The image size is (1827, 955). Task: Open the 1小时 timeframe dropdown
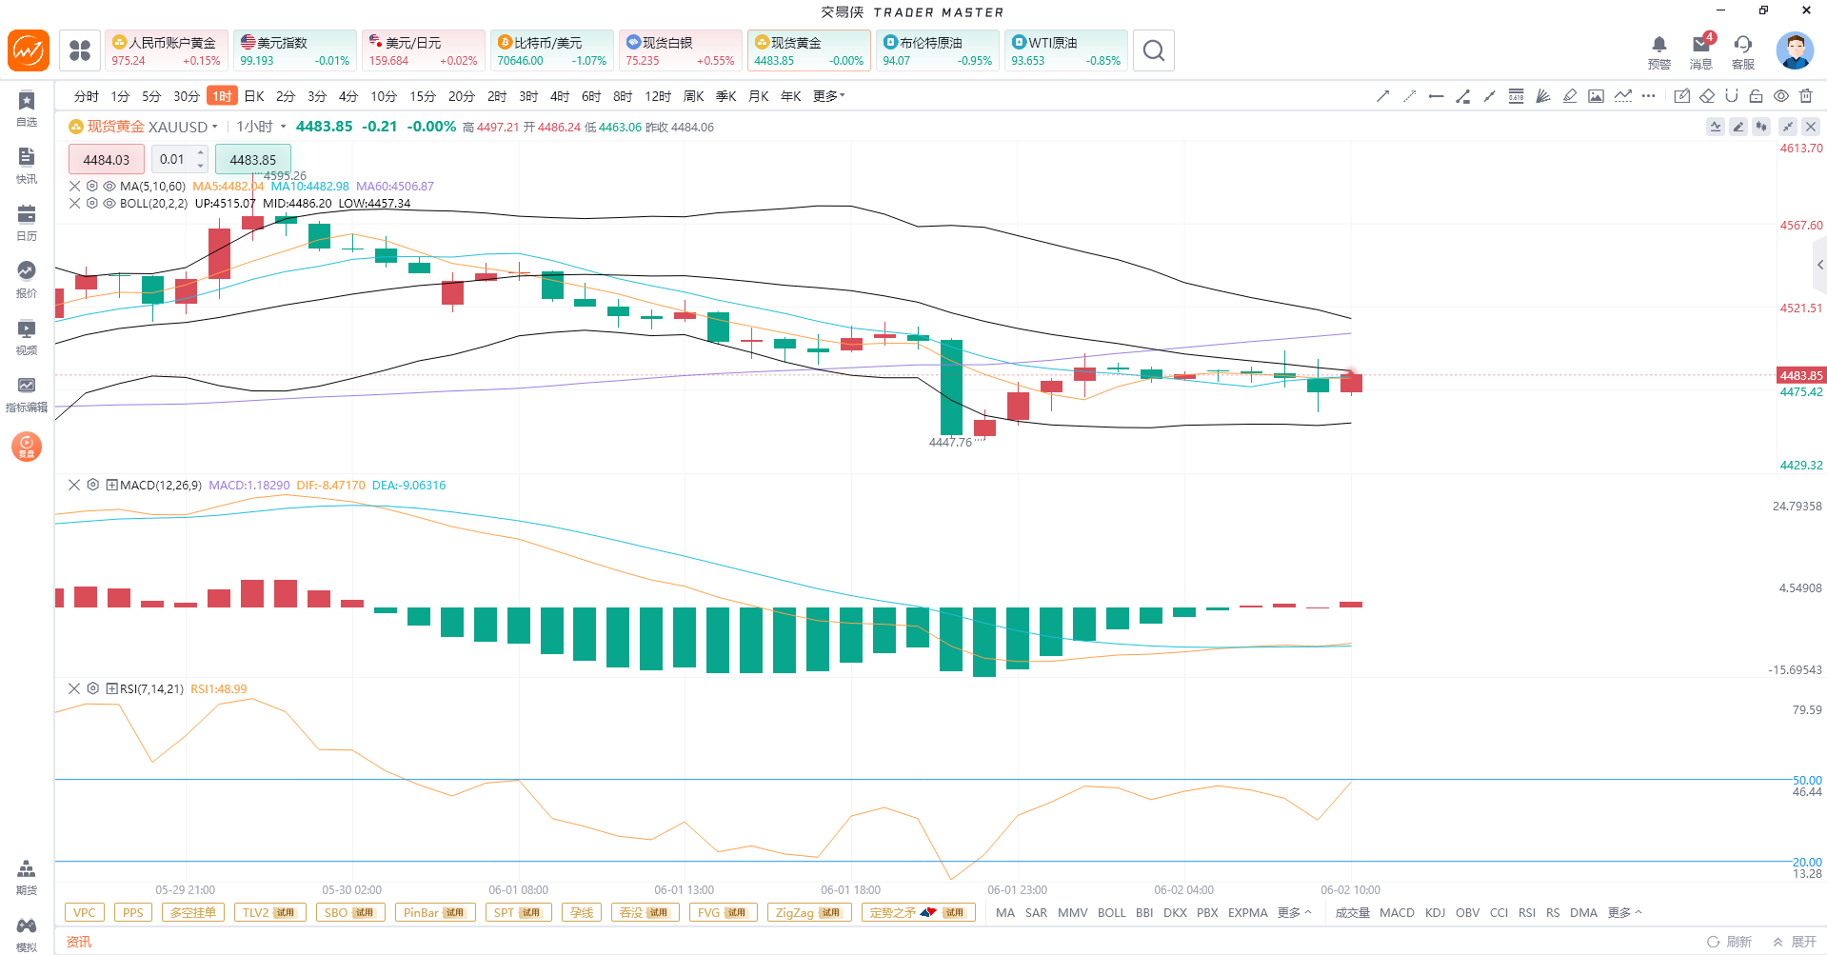[262, 127]
